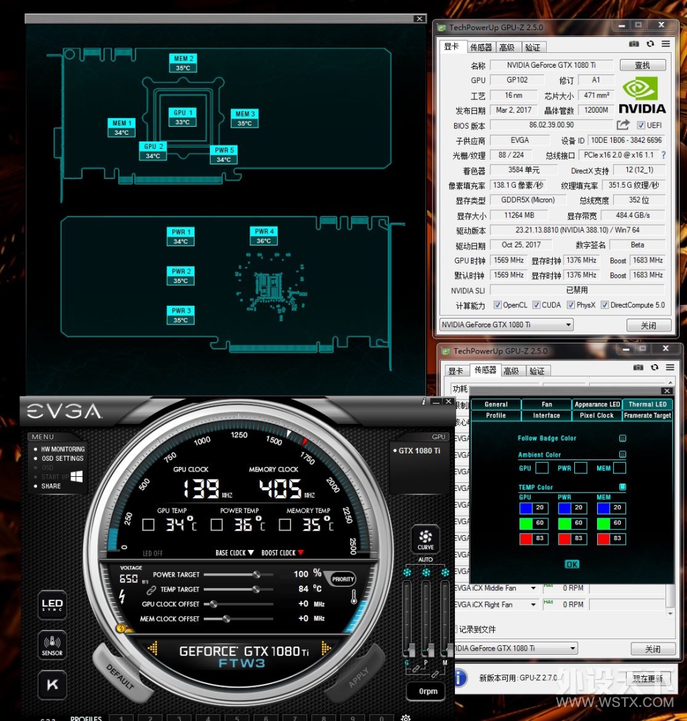The height and width of the screenshot is (721, 687).
Task: Check the POWER TEMP box on the gauge
Action: 217,524
